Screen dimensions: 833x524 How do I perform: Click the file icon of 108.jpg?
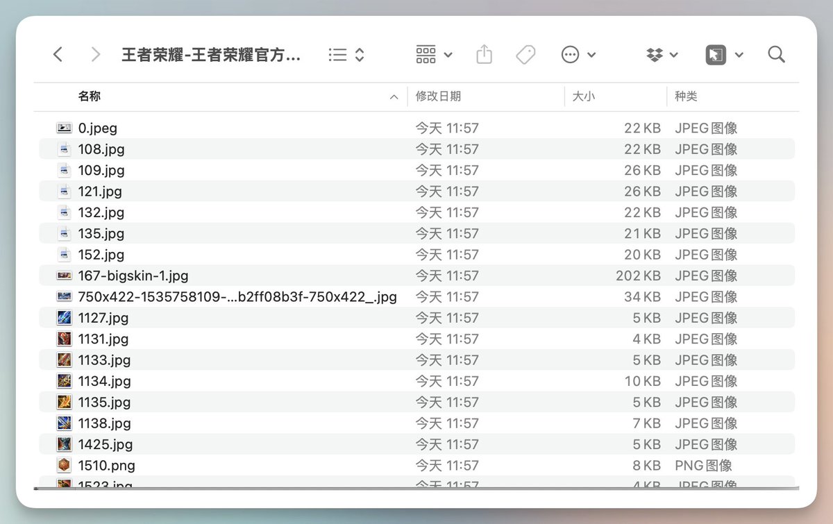[65, 149]
